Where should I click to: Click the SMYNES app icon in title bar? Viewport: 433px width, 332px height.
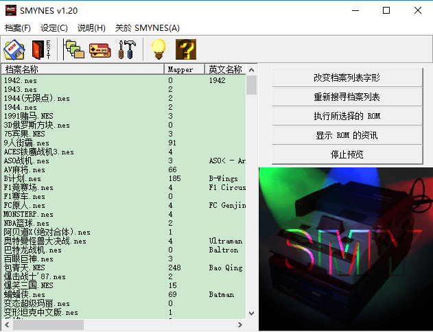(x=11, y=11)
